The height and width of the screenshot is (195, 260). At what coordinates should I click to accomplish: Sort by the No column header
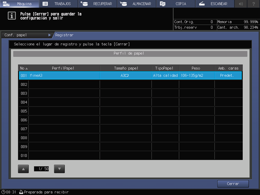24,68
